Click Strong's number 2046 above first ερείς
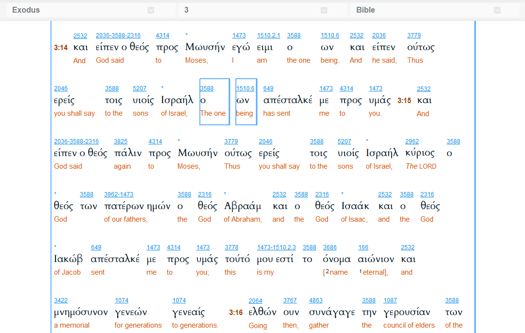Viewport: 525px width, 333px height. coord(61,88)
